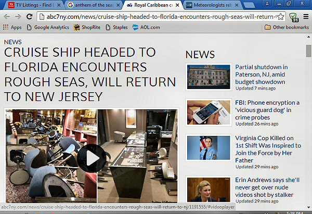The width and height of the screenshot is (312, 214).
Task: Expand the Other bookmarks folder
Action: click(287, 27)
